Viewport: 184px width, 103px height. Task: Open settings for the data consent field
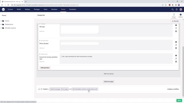tap(176, 56)
